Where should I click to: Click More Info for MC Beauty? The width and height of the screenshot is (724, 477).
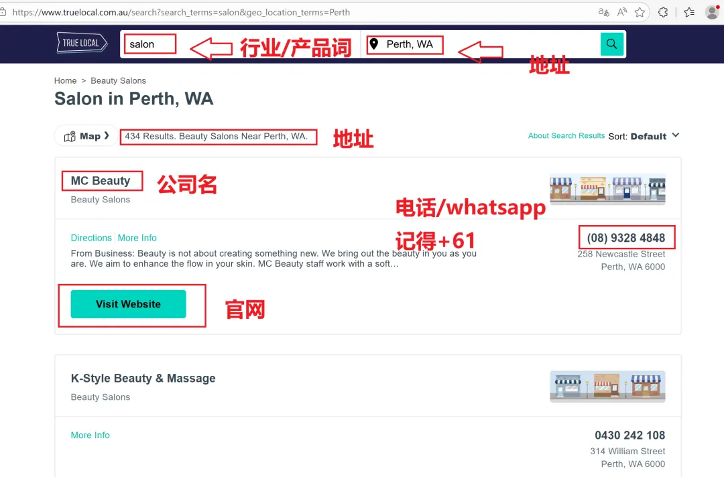coord(137,238)
